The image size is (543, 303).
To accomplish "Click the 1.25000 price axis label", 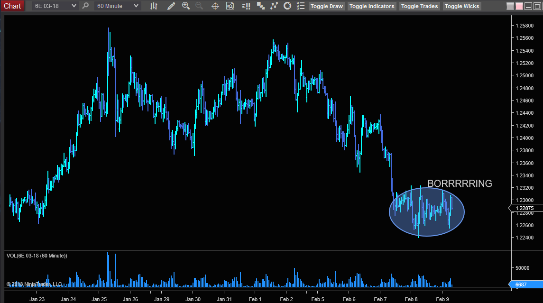I will coord(525,75).
